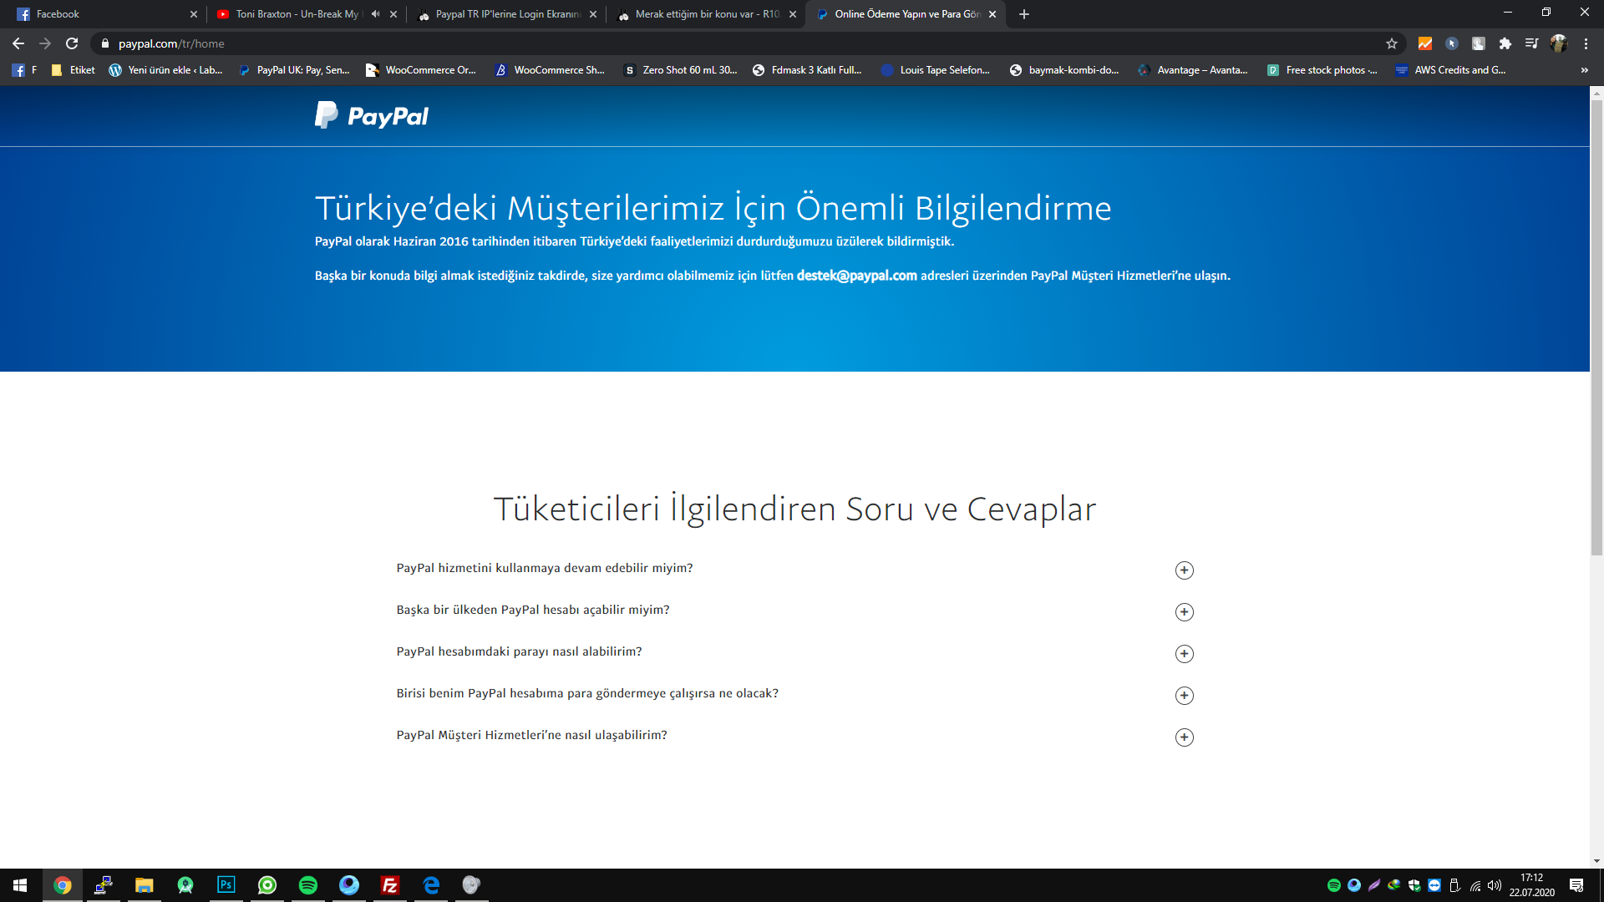The image size is (1604, 902).
Task: Click the PayPal logo in the page header
Action: pyautogui.click(x=372, y=115)
